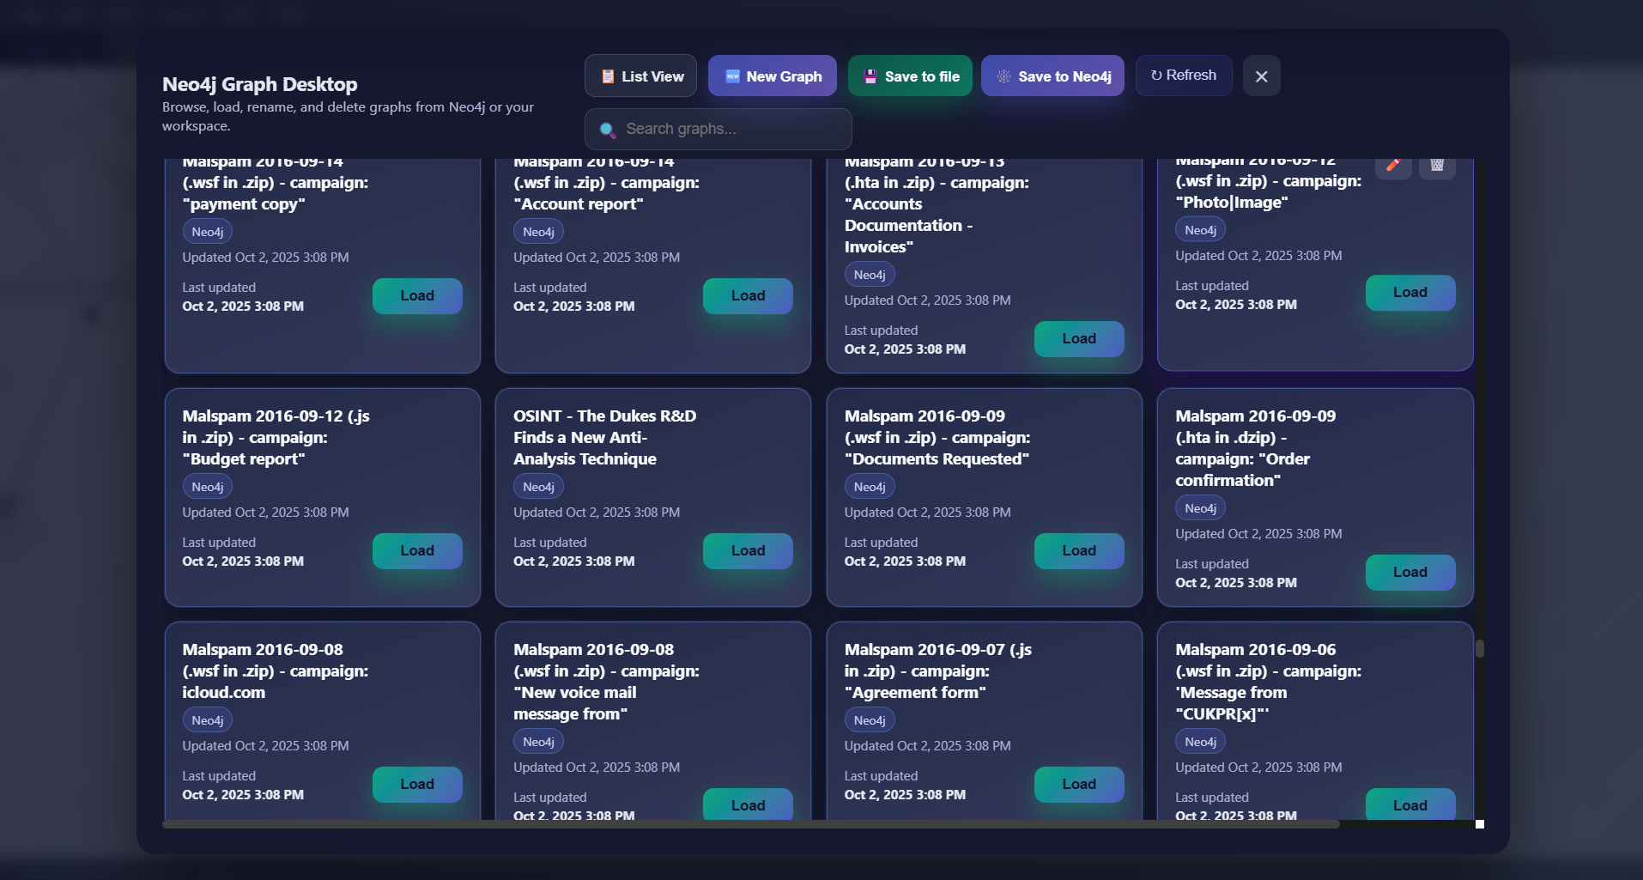1643x880 pixels.
Task: Load the "Accounts Documentation - Invoices" graph
Action: tap(1079, 339)
